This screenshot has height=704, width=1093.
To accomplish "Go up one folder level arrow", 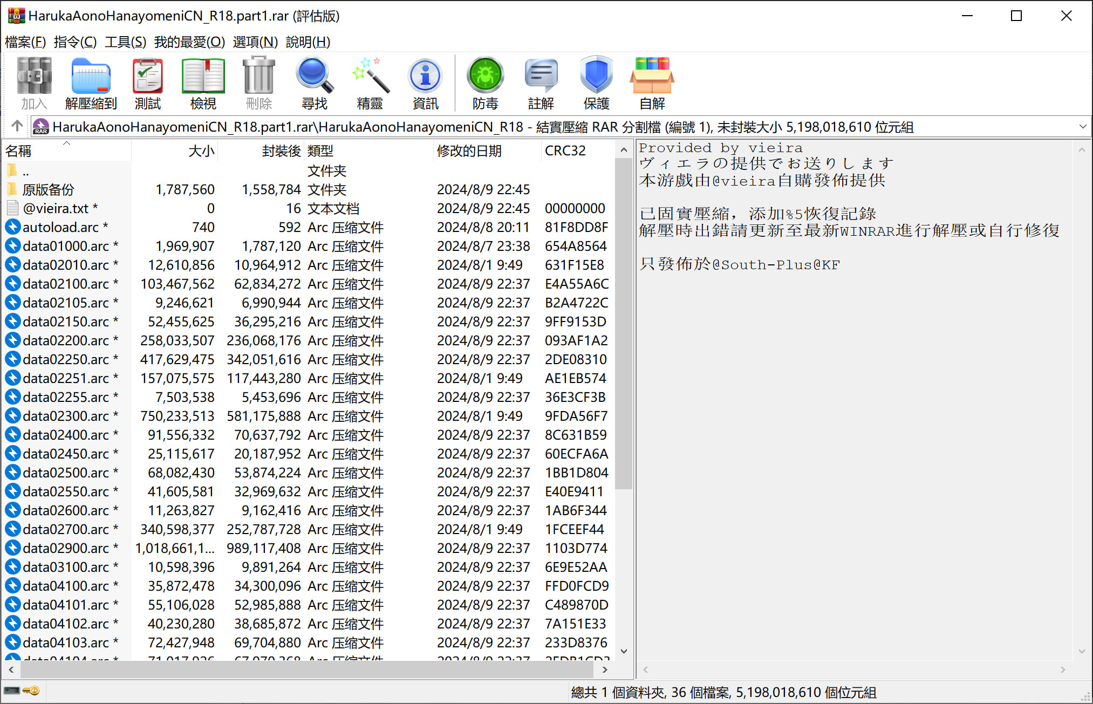I will [17, 126].
